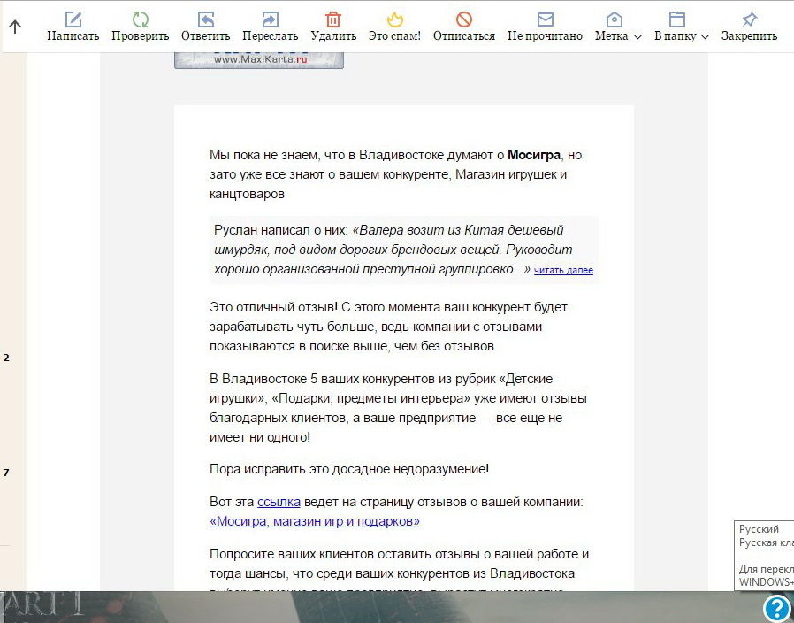Open the Мосигра, магазин игр и подарков link

[x=315, y=521]
